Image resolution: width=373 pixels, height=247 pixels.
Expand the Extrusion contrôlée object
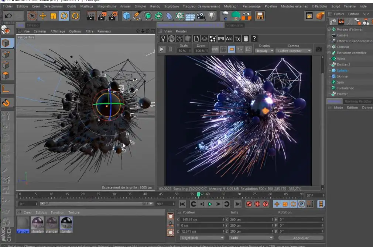[x=329, y=53]
